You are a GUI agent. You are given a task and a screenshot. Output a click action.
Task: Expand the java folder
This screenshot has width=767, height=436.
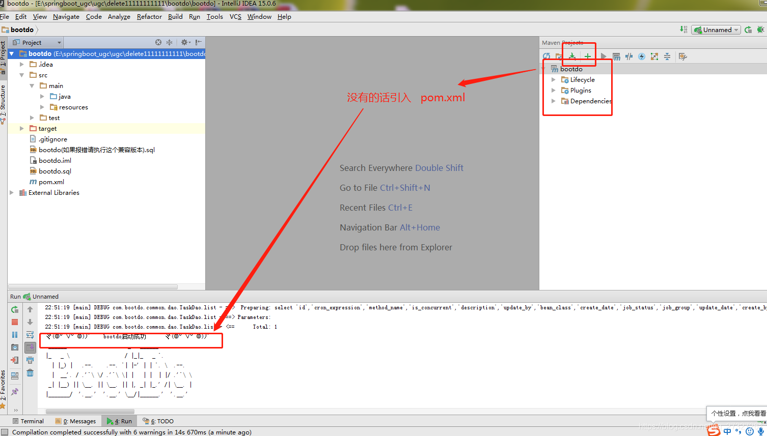coord(42,96)
